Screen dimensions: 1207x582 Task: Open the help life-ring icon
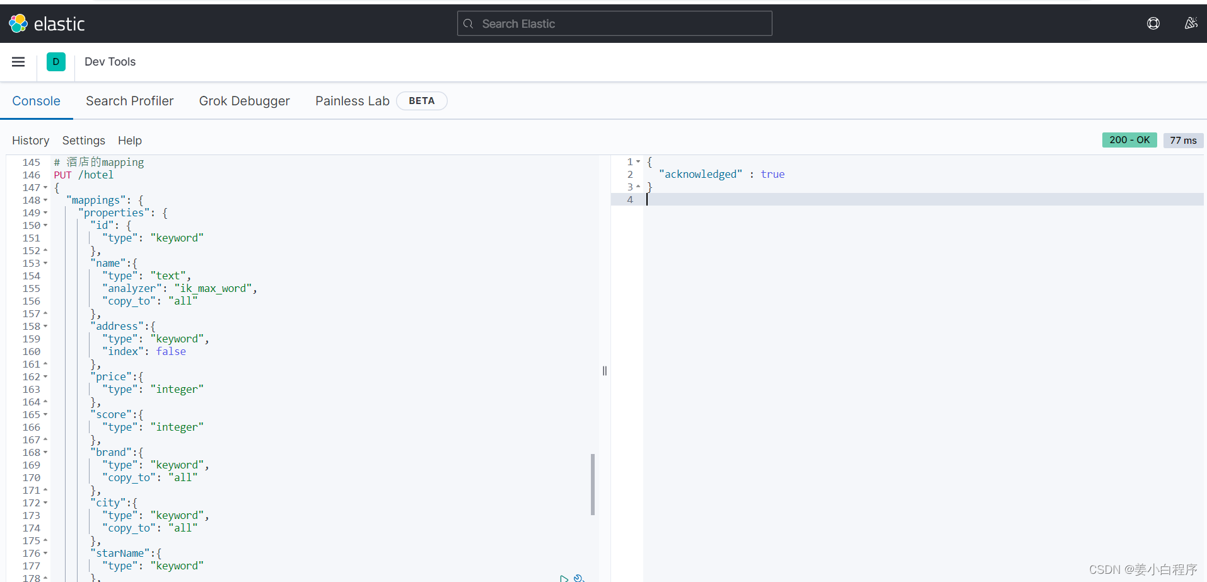pyautogui.click(x=1153, y=23)
